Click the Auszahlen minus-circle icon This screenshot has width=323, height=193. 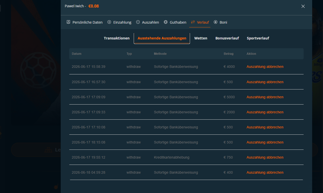coord(138,22)
